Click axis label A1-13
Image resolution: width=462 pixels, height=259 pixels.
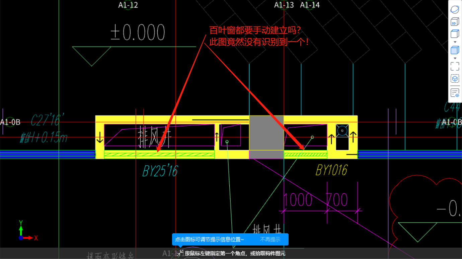(284, 5)
